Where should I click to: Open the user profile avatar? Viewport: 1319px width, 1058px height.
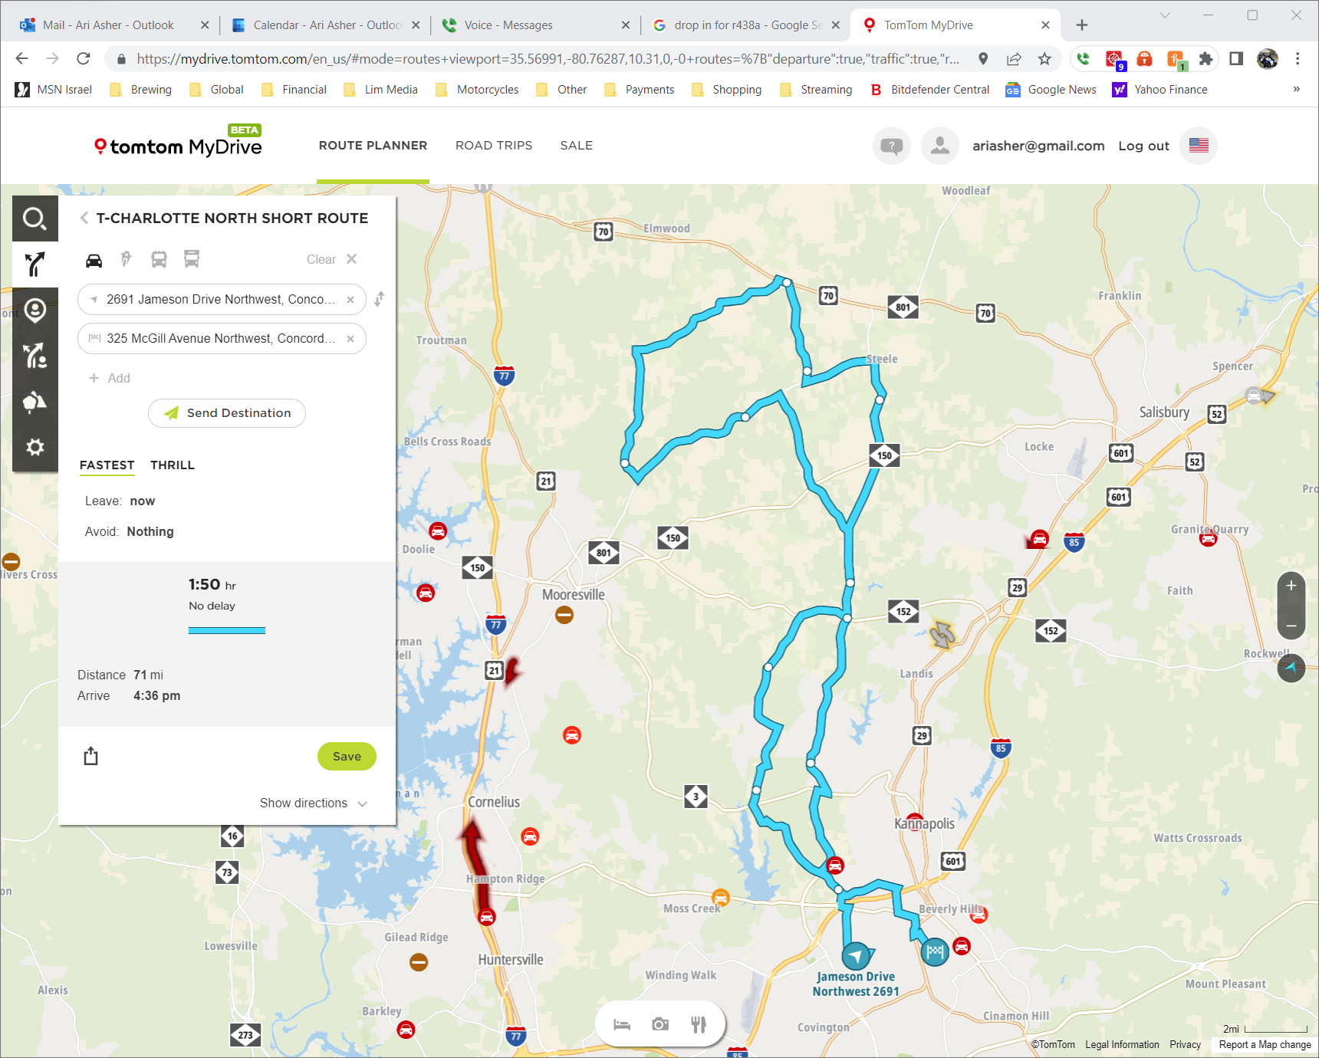coord(940,146)
